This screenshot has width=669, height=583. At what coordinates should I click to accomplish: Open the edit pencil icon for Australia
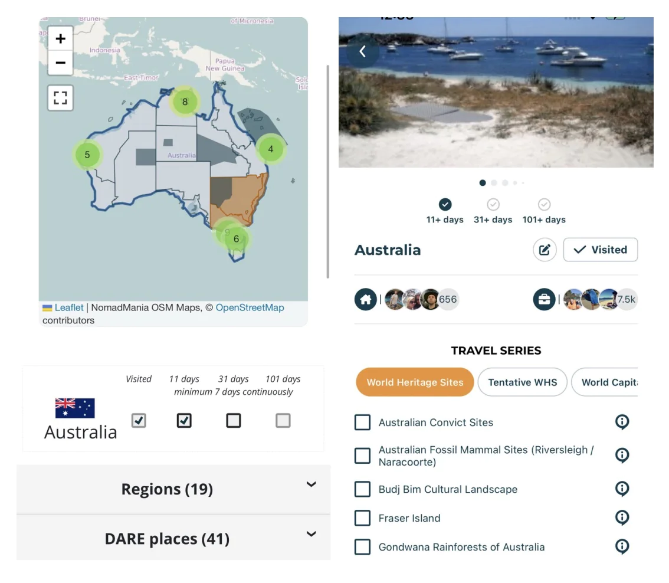[x=545, y=250]
